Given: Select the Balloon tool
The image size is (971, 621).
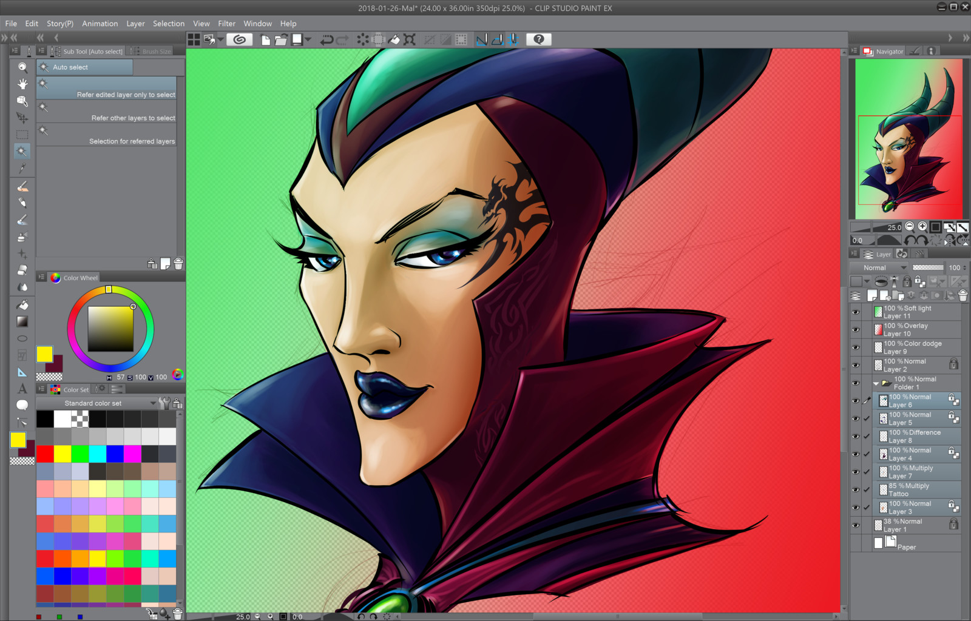Looking at the screenshot, I should 22,404.
